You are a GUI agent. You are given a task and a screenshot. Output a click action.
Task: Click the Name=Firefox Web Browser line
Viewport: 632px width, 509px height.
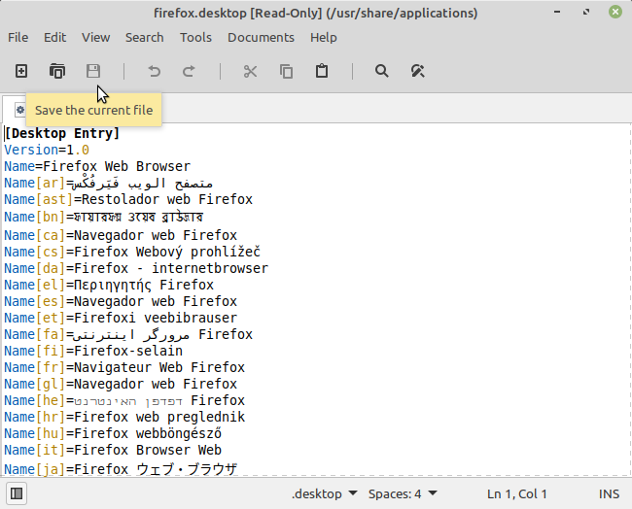pos(97,166)
